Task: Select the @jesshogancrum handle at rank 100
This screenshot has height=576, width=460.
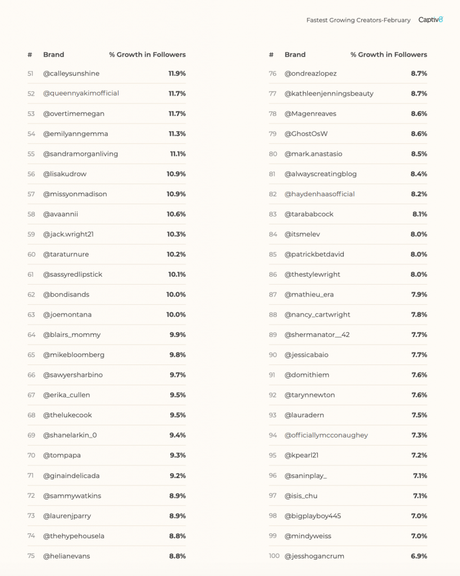Action: (315, 556)
